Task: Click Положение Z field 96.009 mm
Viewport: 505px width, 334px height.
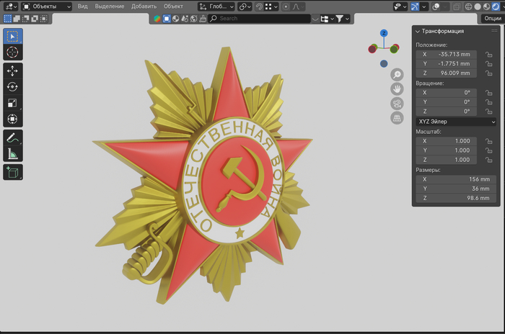Action: coord(446,73)
